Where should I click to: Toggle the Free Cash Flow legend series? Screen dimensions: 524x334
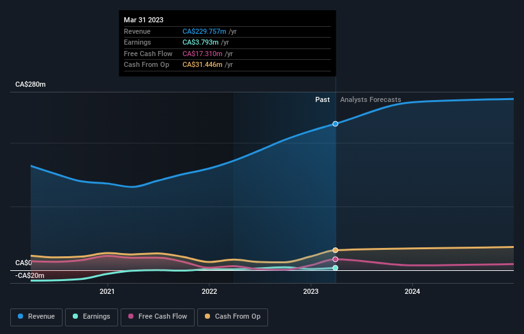158,317
